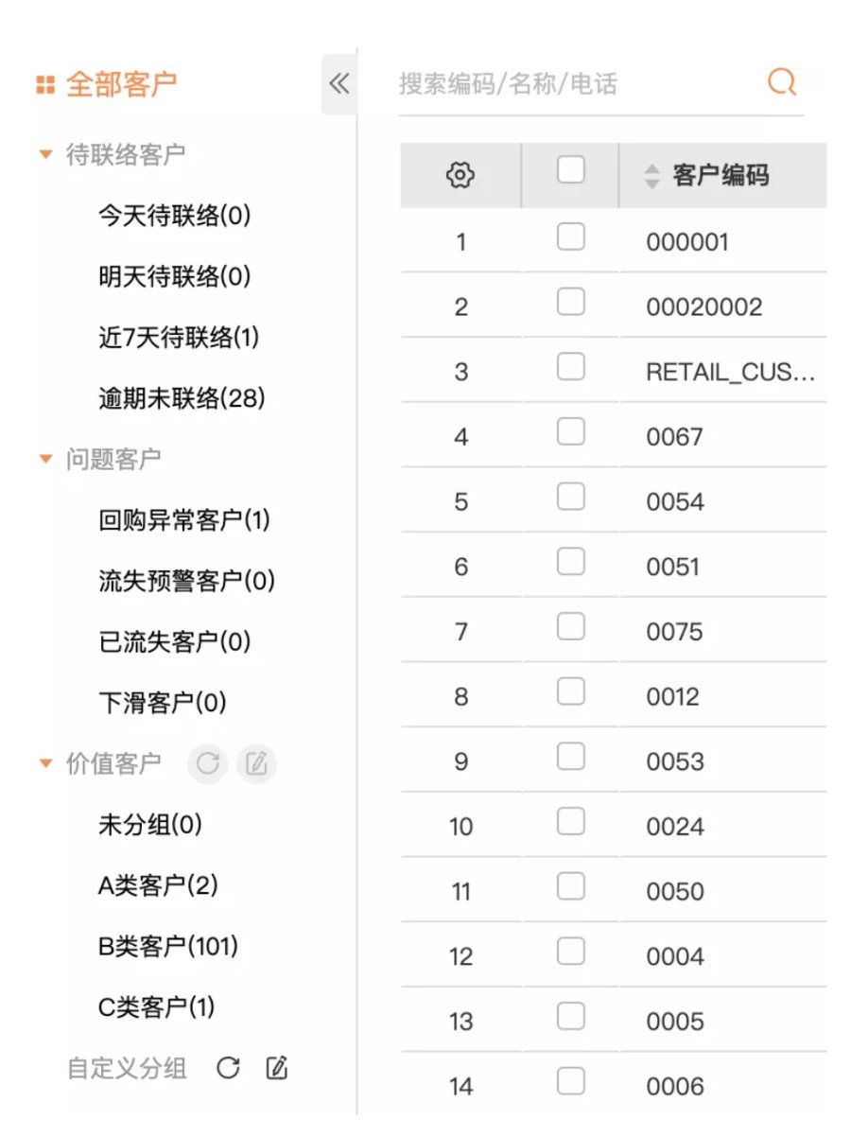Collapse sidebar with double-chevron icon
The height and width of the screenshot is (1137, 851).
click(x=339, y=84)
